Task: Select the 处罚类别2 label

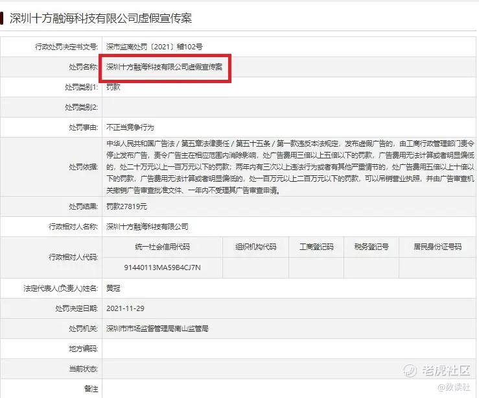Action: click(x=81, y=107)
